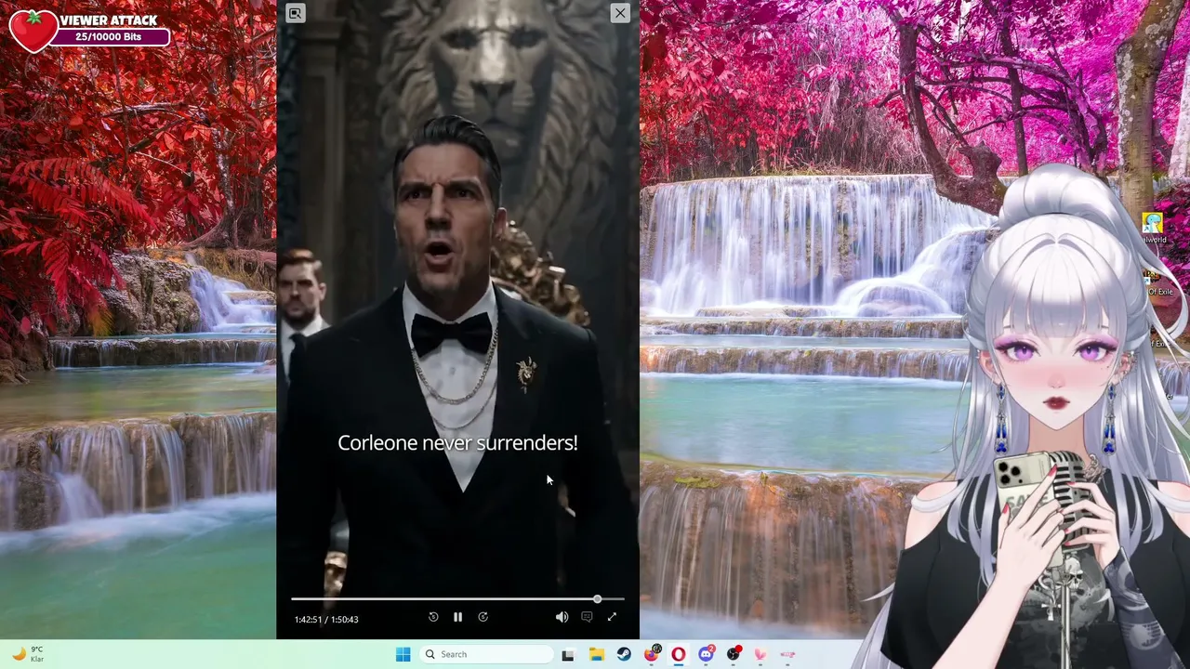Switch to Opera browser in the taskbar

point(679,654)
